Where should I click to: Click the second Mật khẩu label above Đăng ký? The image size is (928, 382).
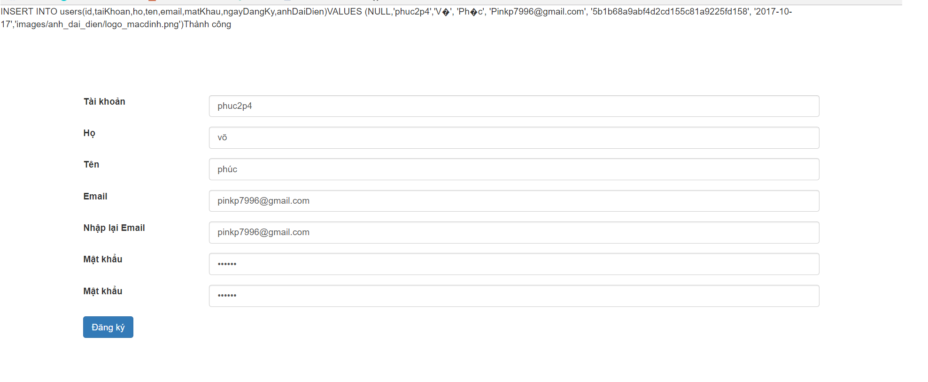click(x=103, y=291)
